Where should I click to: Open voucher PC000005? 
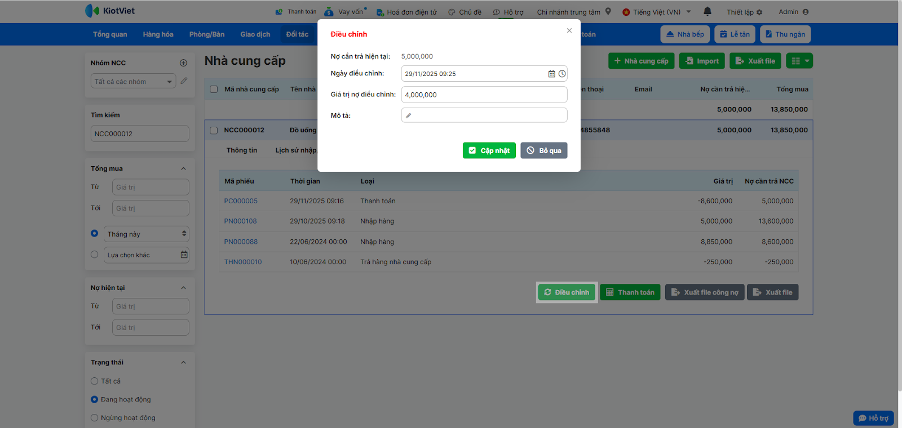pyautogui.click(x=241, y=201)
